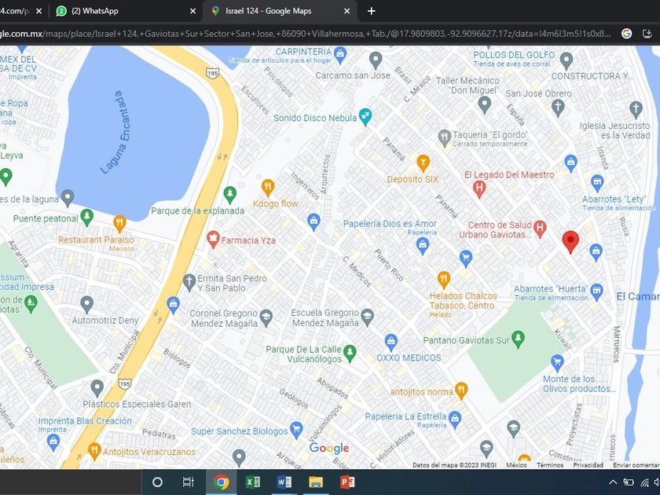Image resolution: width=660 pixels, height=495 pixels.
Task: Close the WhatsApp tab
Action: point(192,11)
